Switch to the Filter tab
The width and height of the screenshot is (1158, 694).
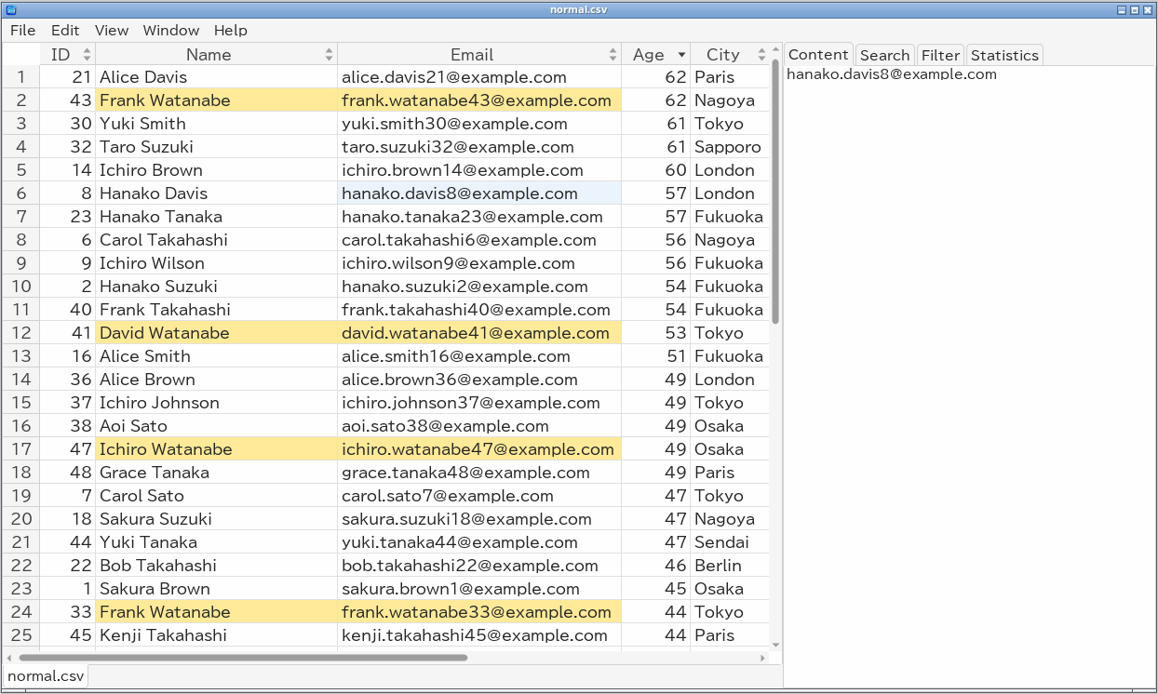pyautogui.click(x=940, y=55)
